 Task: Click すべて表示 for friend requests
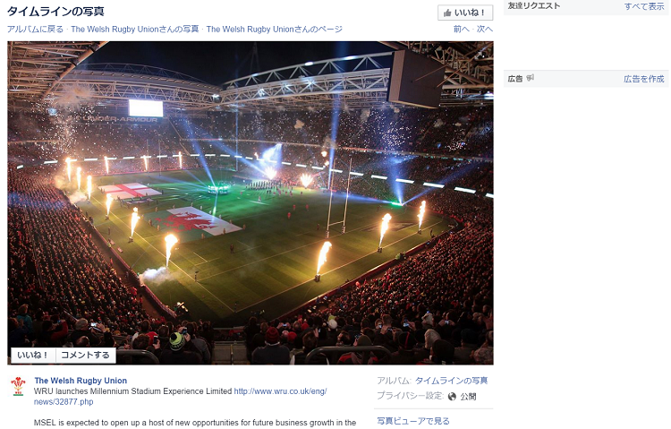click(644, 6)
